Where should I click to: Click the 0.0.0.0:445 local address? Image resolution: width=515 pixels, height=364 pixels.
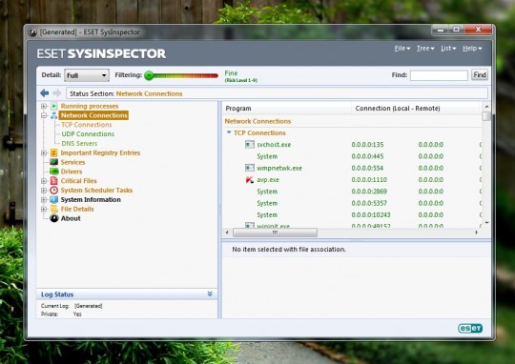(x=367, y=156)
